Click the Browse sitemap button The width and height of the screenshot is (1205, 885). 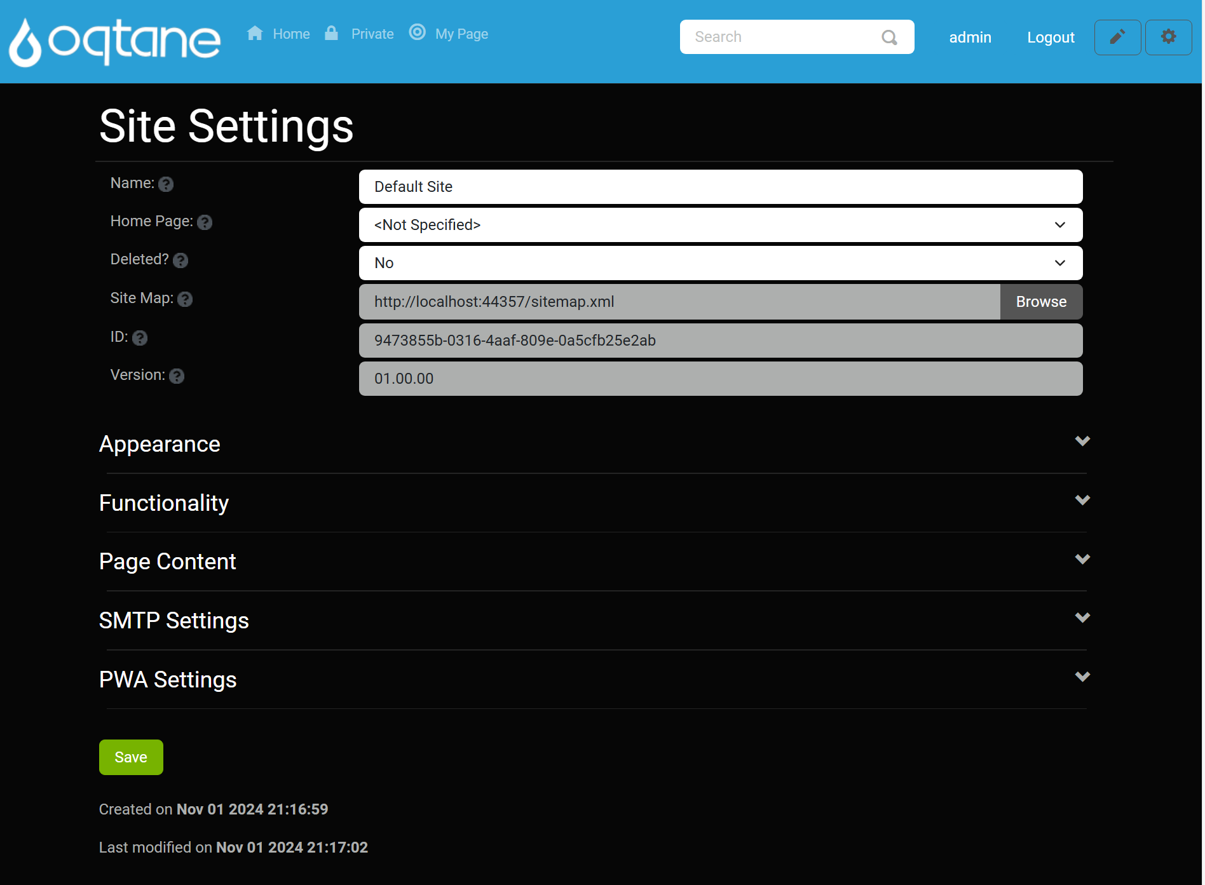tap(1041, 302)
